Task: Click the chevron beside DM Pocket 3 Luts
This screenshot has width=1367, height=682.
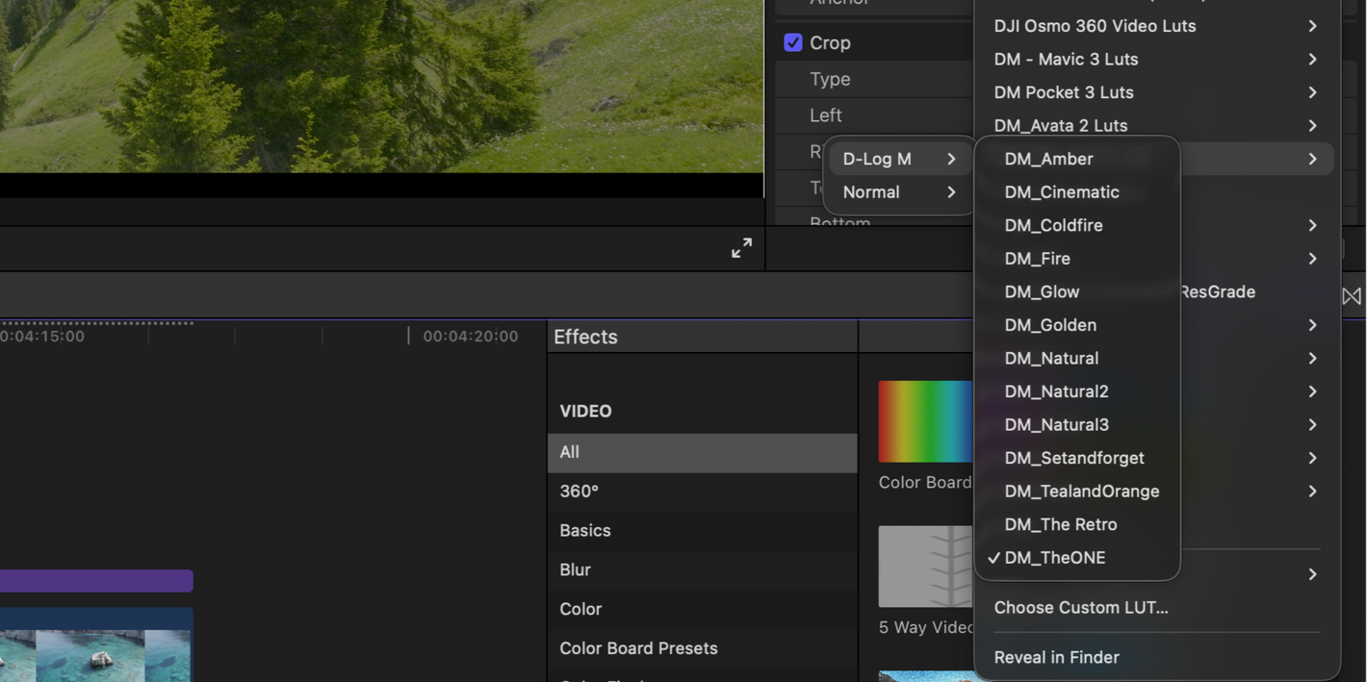Action: click(1312, 92)
